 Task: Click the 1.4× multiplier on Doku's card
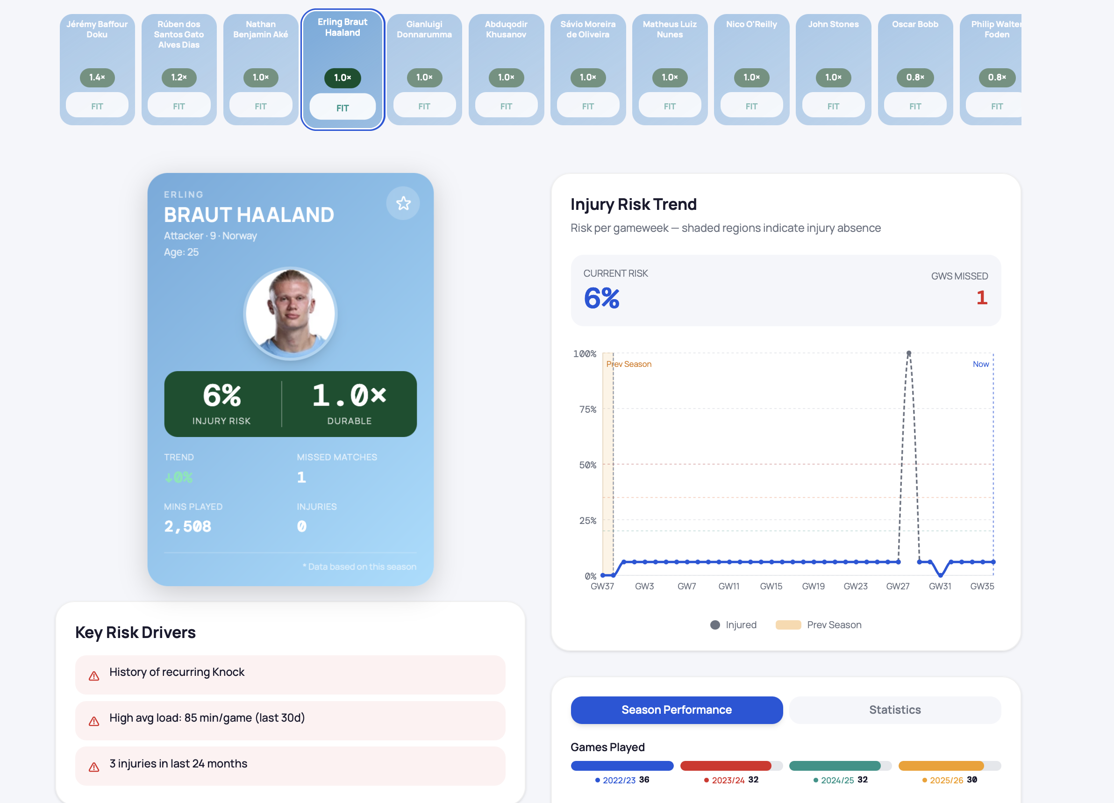pyautogui.click(x=97, y=77)
